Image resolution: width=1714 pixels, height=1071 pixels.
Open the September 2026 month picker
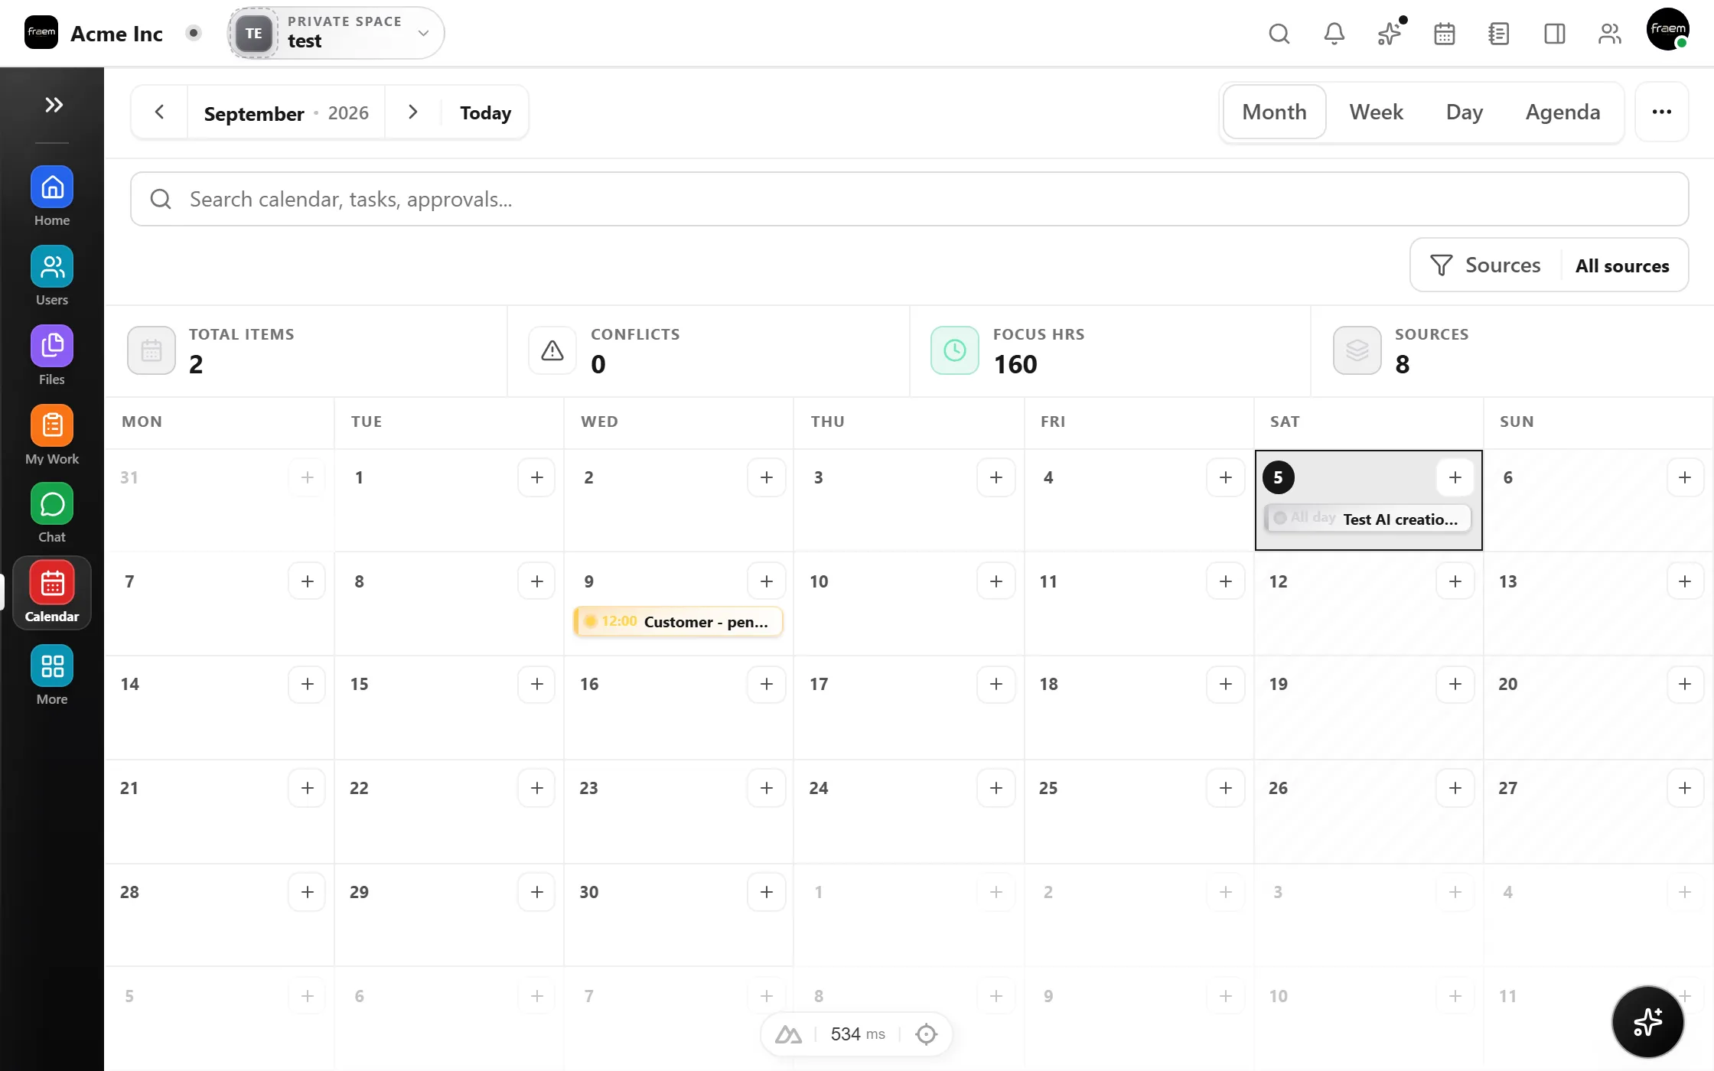[286, 113]
